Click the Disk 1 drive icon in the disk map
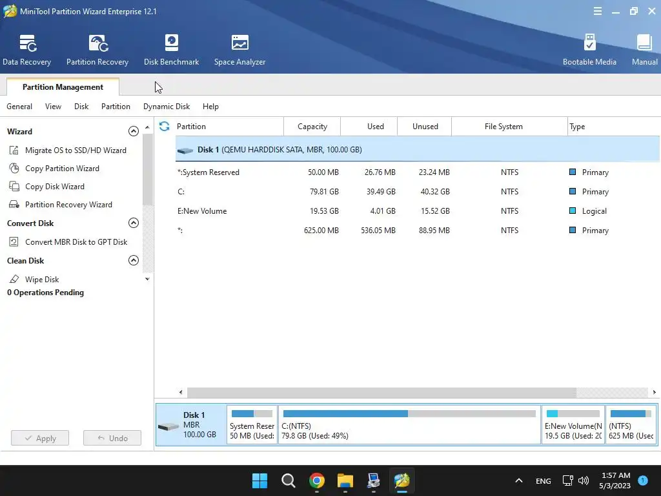661x496 pixels. coord(168,427)
